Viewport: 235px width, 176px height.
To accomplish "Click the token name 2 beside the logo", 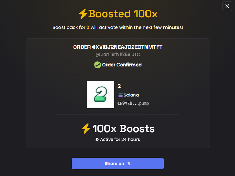I will pos(119,86).
